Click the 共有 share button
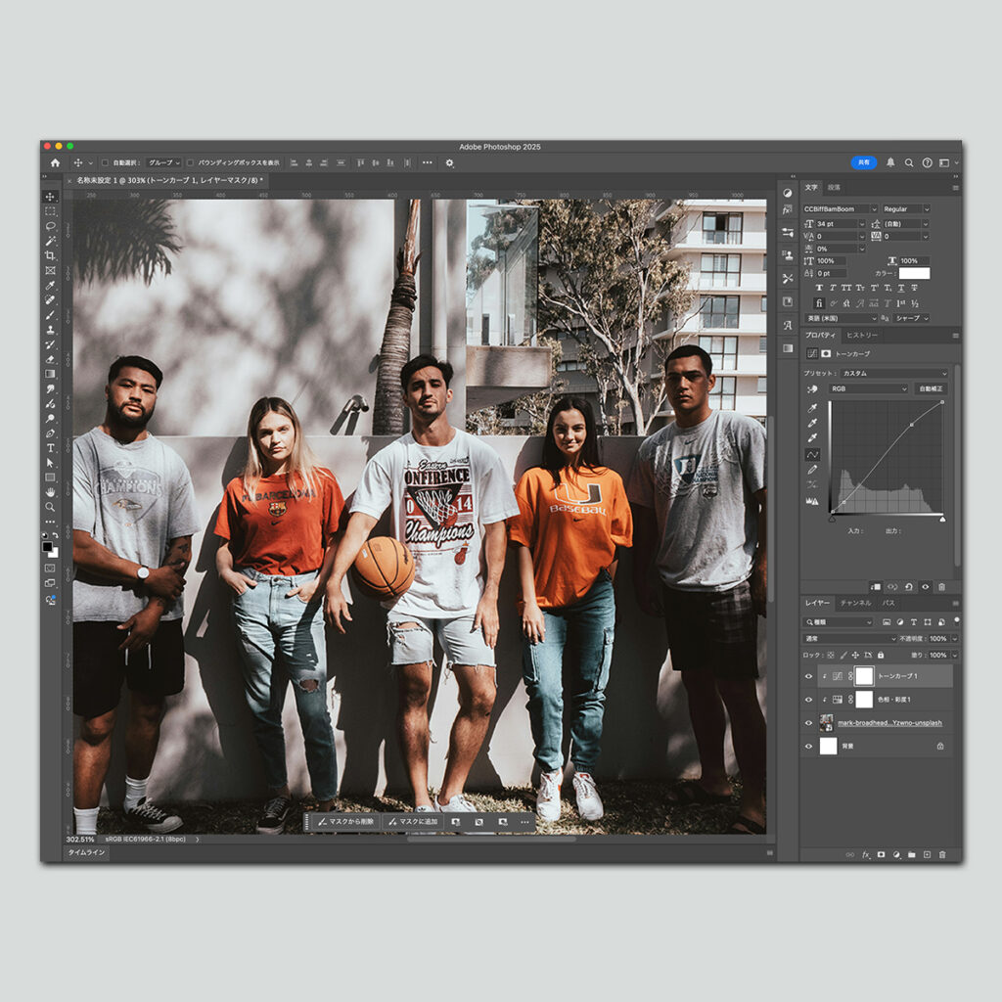Viewport: 1002px width, 1002px height. coord(863,163)
